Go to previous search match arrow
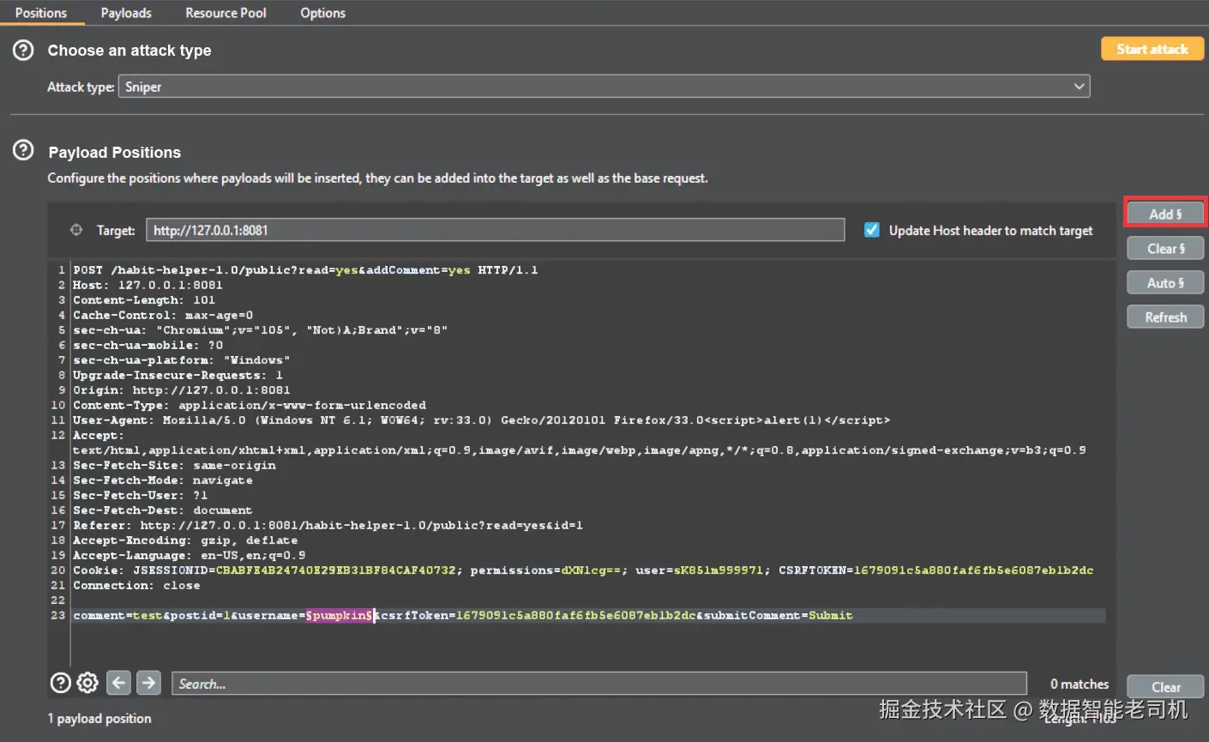This screenshot has width=1209, height=742. tap(118, 683)
